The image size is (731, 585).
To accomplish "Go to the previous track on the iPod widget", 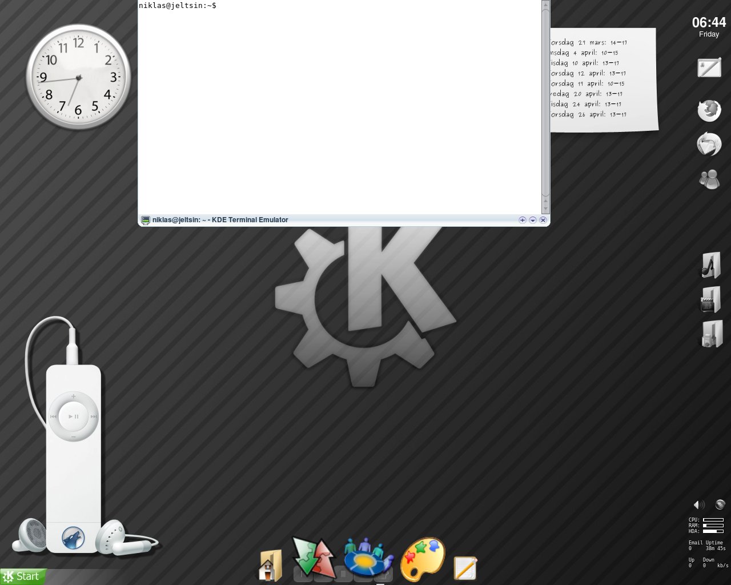I will click(54, 416).
